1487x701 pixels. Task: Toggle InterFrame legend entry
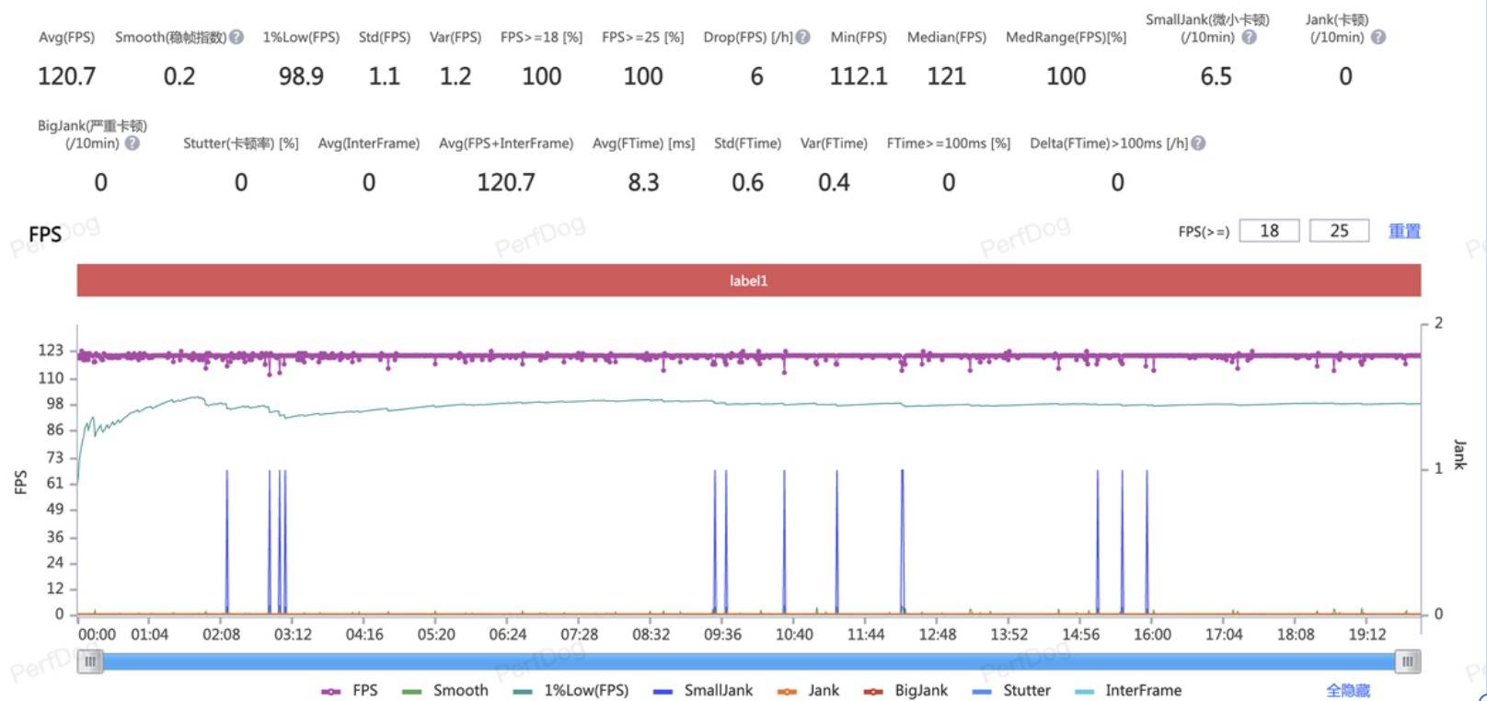[x=1128, y=691]
